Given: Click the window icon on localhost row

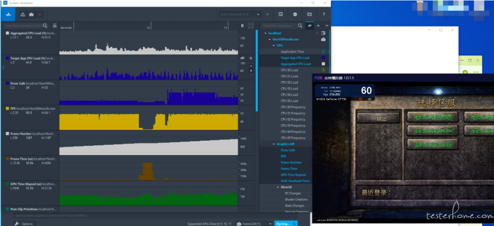Looking at the screenshot, I should coord(323,33).
